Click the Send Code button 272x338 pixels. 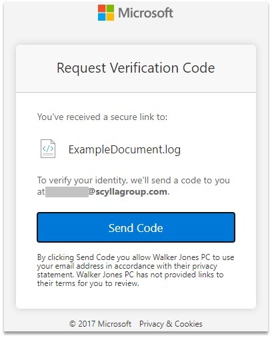(x=136, y=227)
